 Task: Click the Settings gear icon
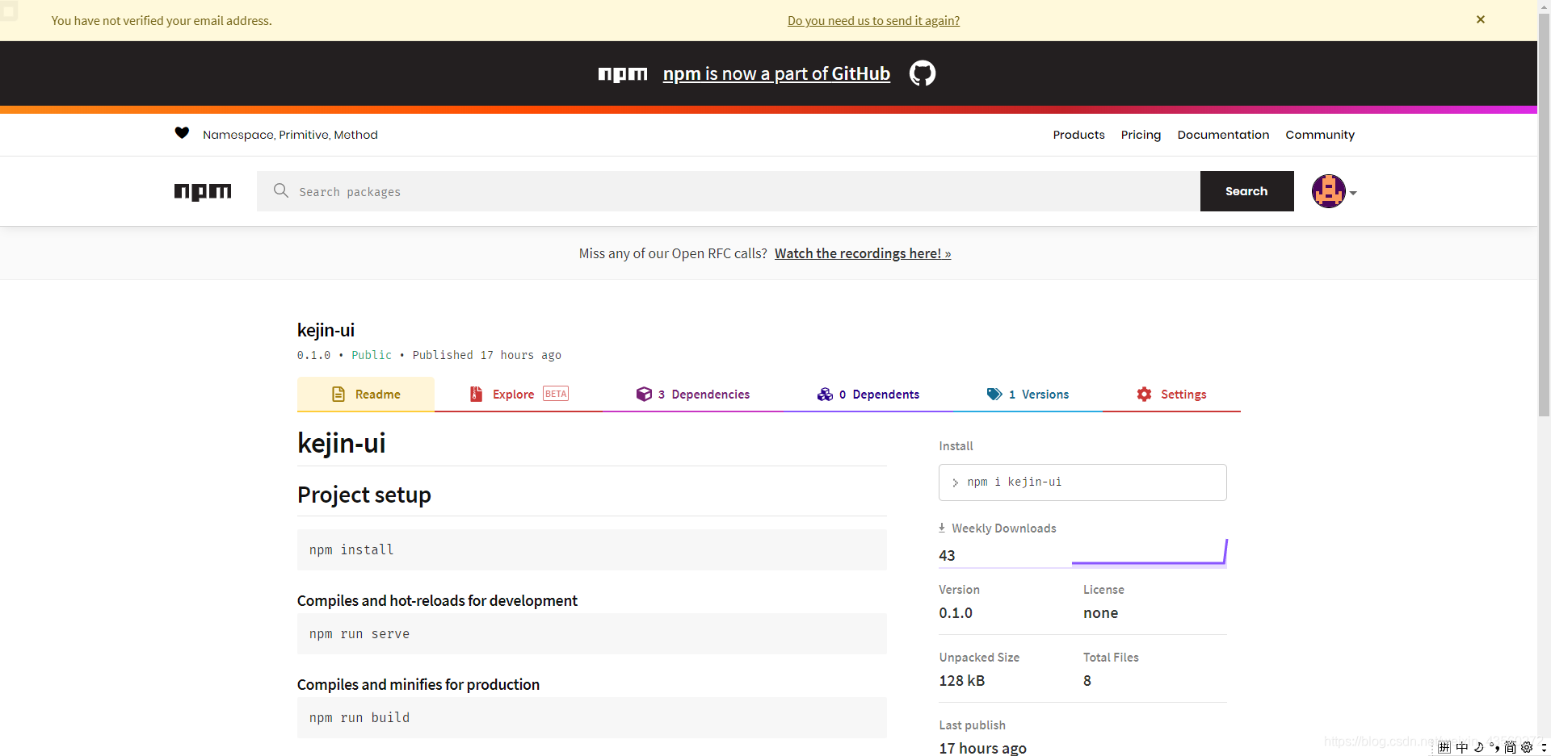[1144, 394]
